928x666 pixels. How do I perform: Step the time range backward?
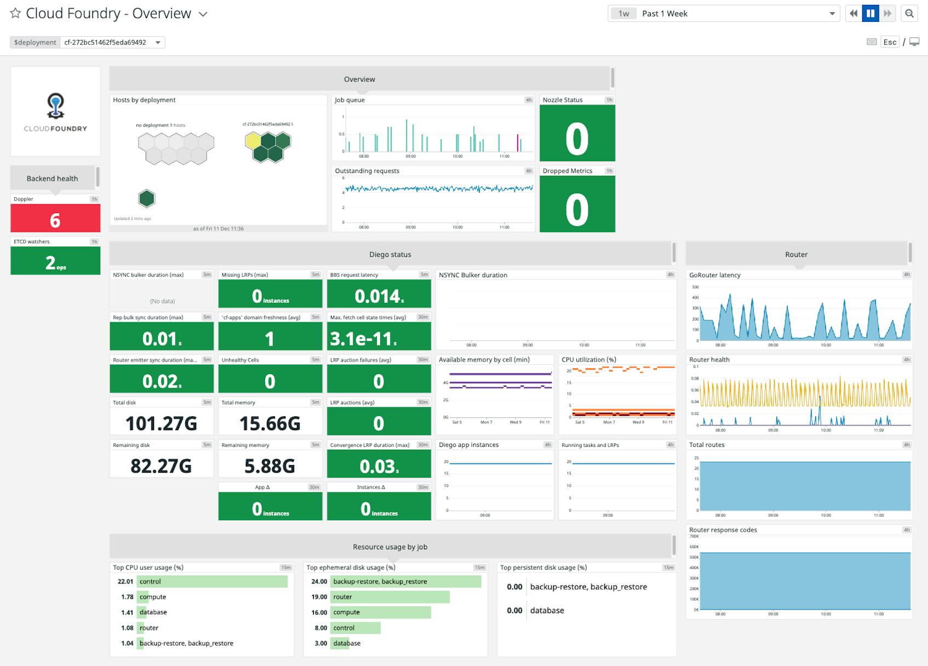point(853,13)
